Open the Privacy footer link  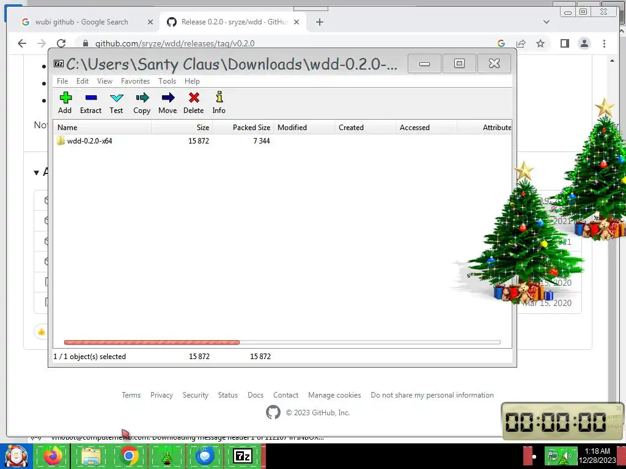(x=161, y=395)
